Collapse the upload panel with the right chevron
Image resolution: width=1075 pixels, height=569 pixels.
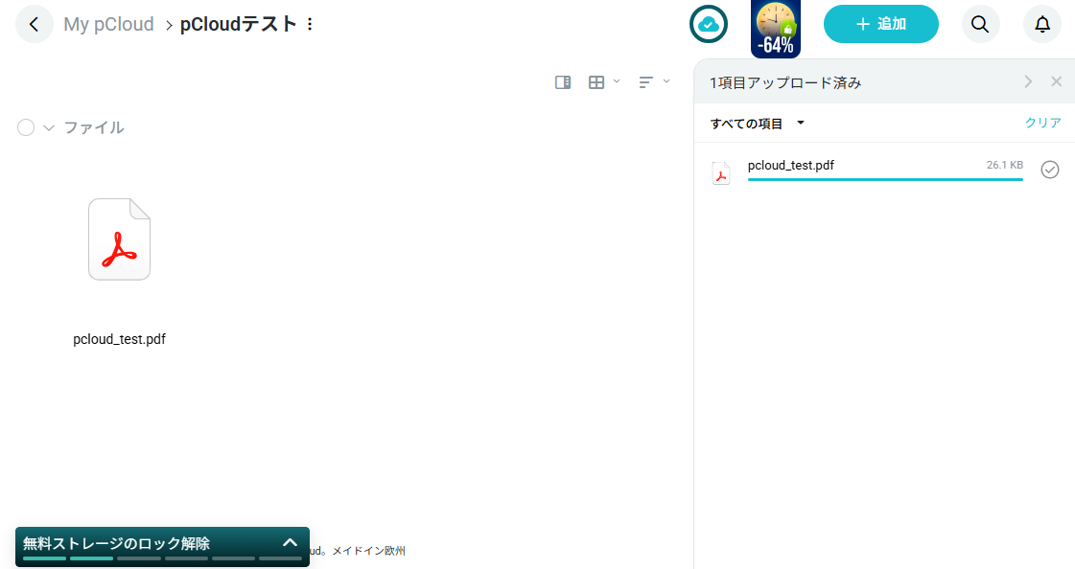1028,81
